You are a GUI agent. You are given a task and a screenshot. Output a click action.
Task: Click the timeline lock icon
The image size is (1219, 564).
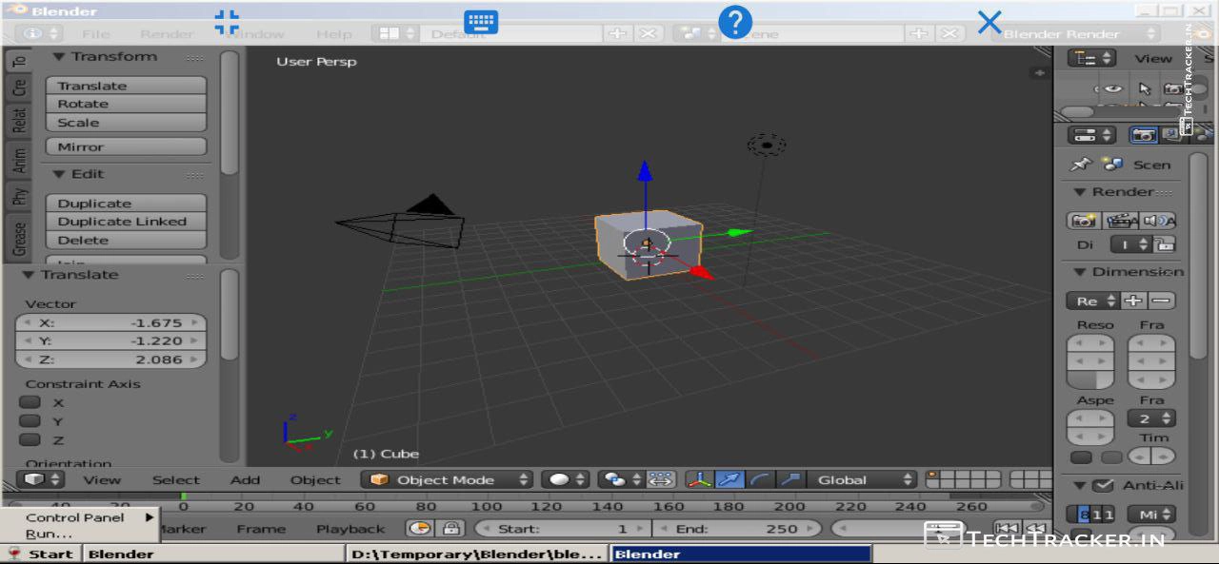point(451,529)
